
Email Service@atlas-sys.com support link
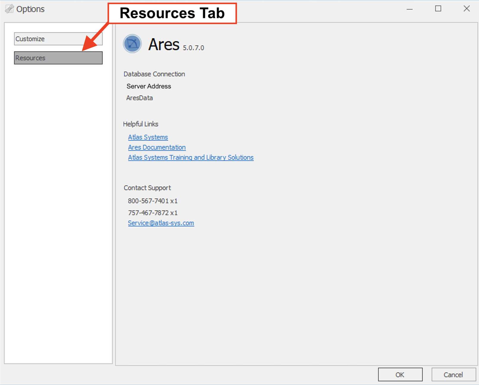(x=161, y=223)
